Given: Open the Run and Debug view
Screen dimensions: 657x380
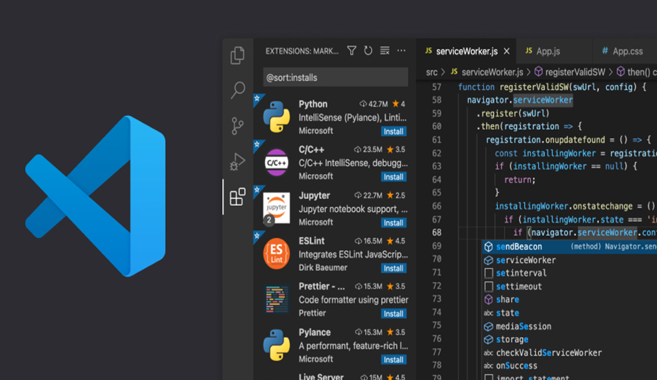Looking at the screenshot, I should point(237,162).
